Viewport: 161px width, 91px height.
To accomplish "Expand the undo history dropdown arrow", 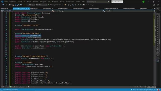I will pos(23,5).
